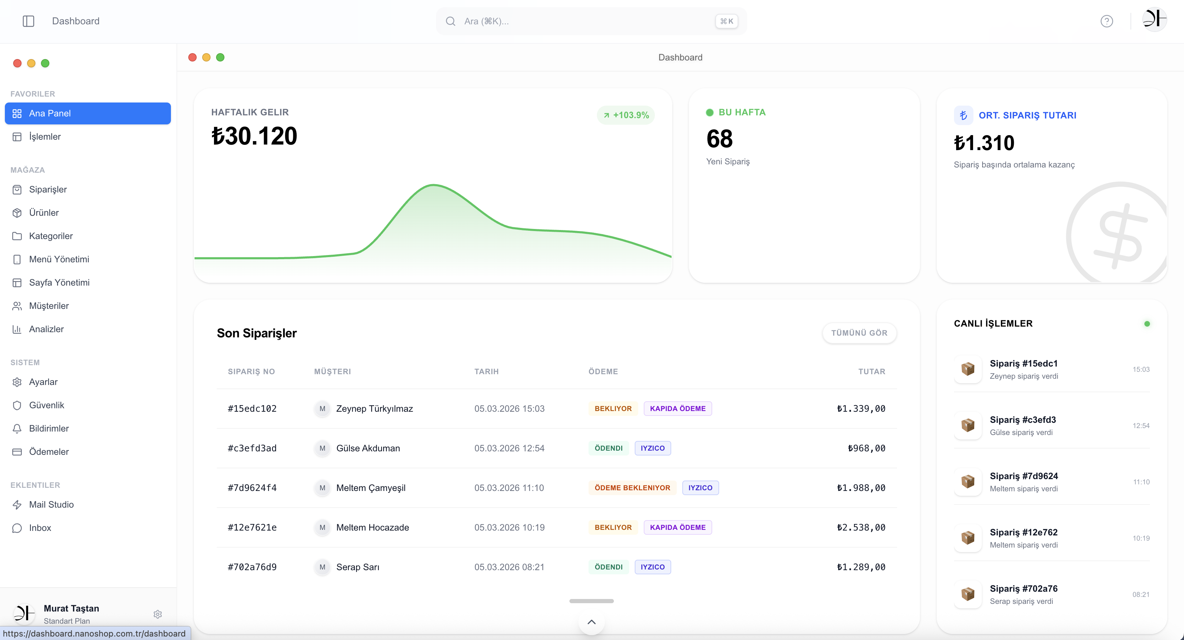
Task: Navigate to Ürünler
Action: coord(88,213)
